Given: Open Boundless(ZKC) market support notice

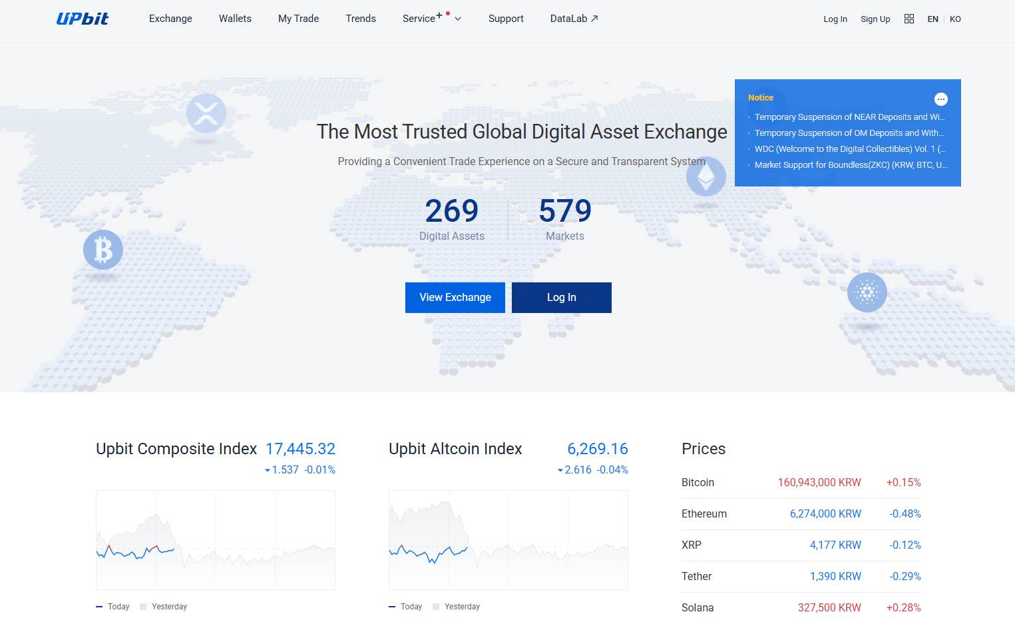Looking at the screenshot, I should click(x=851, y=164).
